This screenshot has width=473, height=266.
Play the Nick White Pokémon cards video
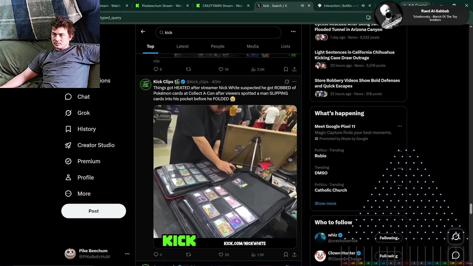click(x=225, y=177)
